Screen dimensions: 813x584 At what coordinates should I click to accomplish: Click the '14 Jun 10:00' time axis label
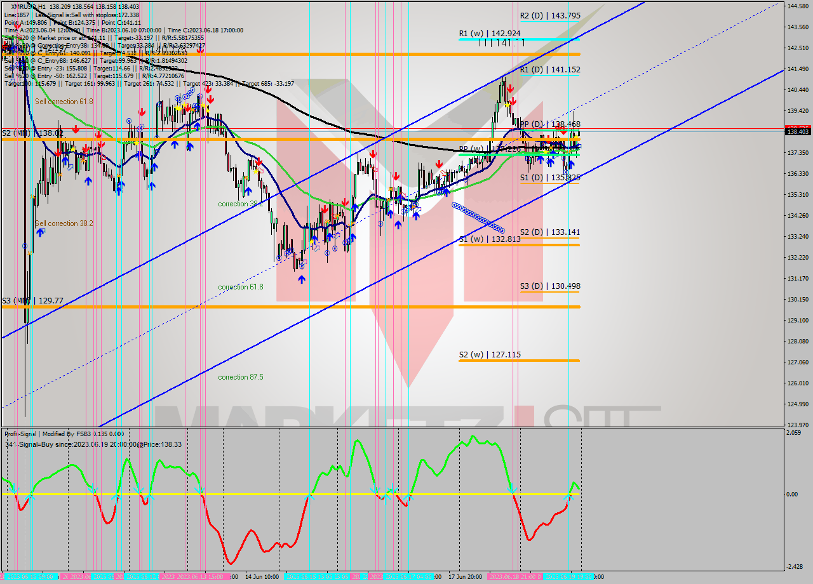coord(261,577)
